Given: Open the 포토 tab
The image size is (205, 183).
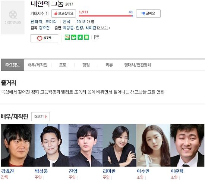Looking at the screenshot, I should pyautogui.click(x=63, y=65).
